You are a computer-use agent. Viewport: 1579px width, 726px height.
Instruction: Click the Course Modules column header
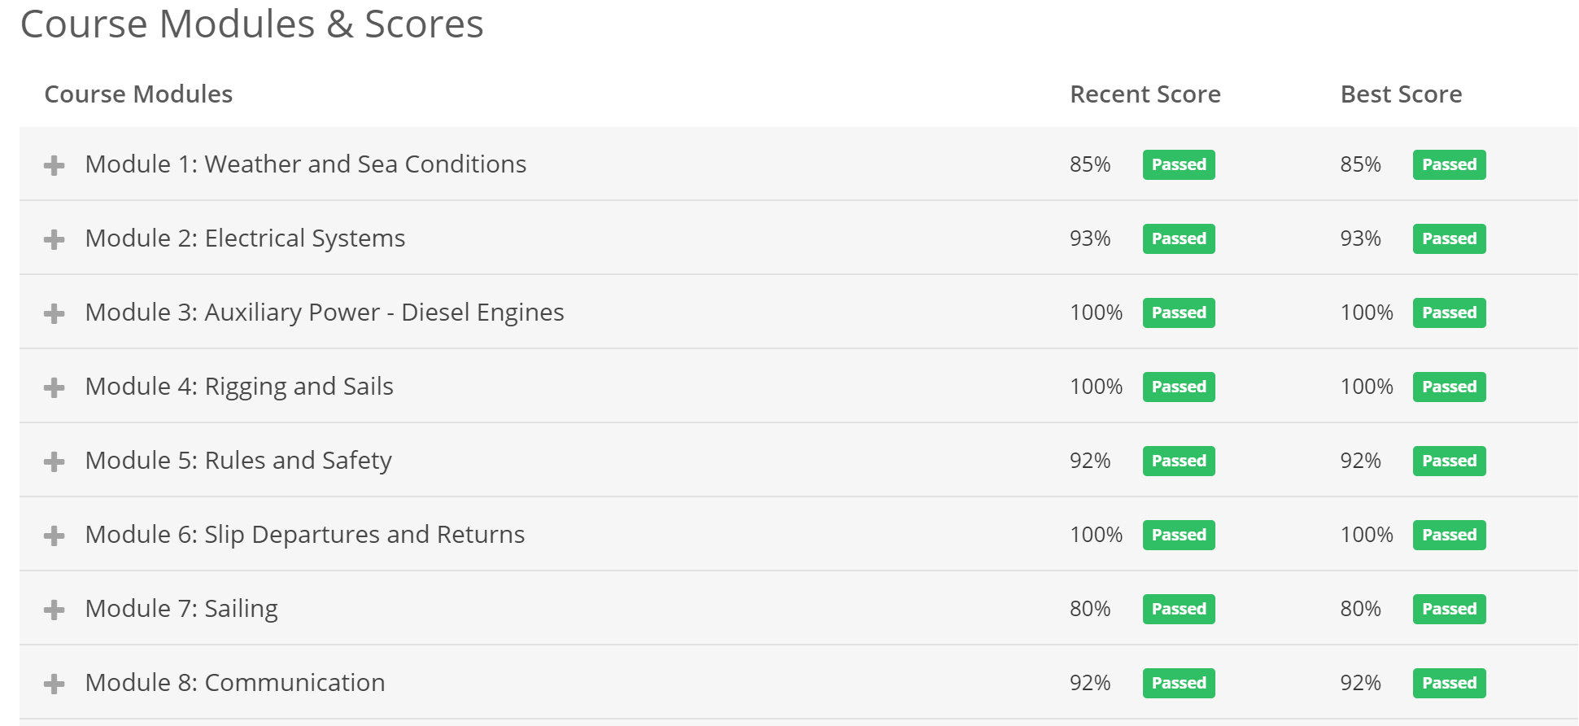click(x=138, y=94)
